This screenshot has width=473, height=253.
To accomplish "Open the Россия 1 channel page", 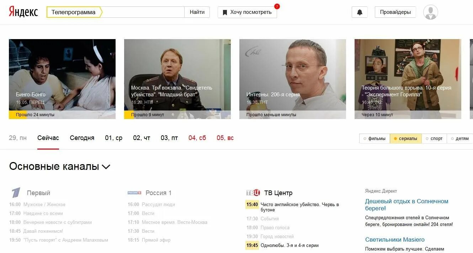I will coord(158,193).
